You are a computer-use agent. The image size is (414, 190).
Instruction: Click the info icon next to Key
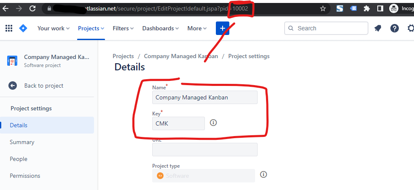(x=213, y=123)
